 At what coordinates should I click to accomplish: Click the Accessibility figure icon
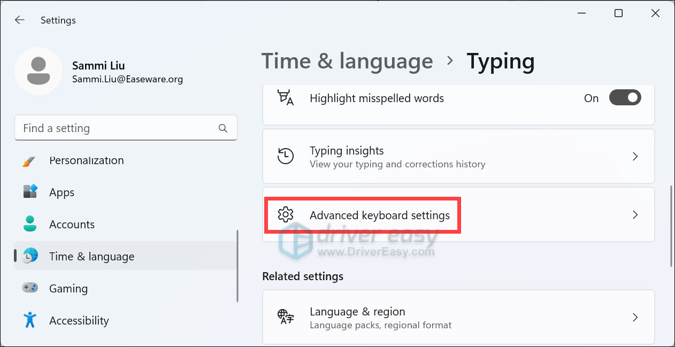click(30, 320)
